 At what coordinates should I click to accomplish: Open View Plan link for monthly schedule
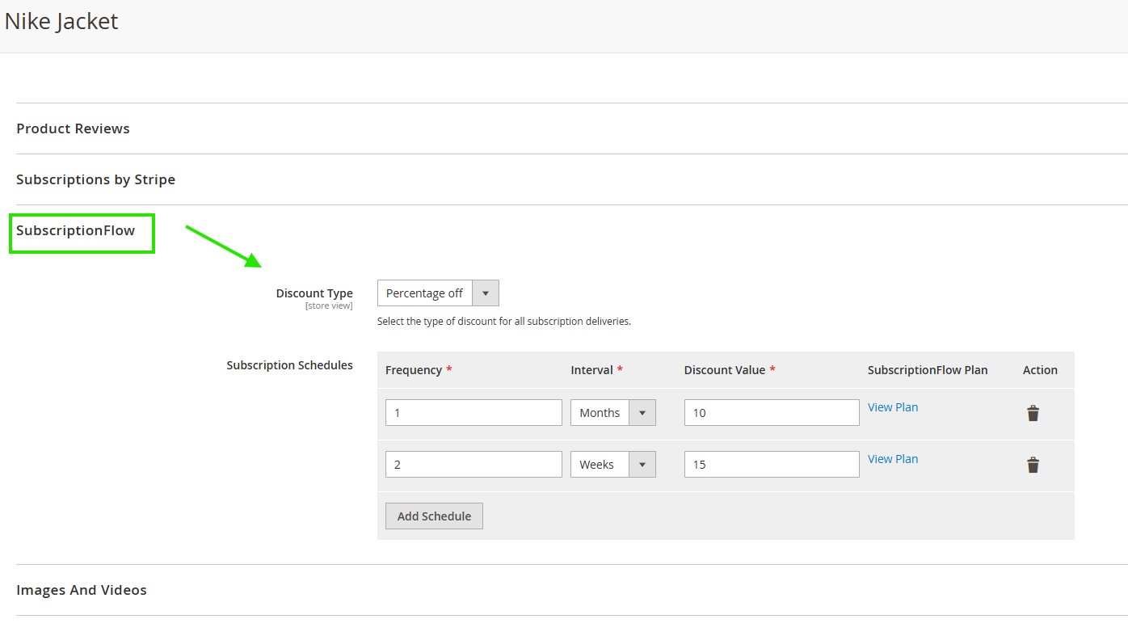click(893, 407)
